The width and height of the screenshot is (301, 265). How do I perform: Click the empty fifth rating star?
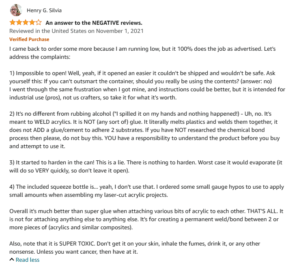[39, 22]
